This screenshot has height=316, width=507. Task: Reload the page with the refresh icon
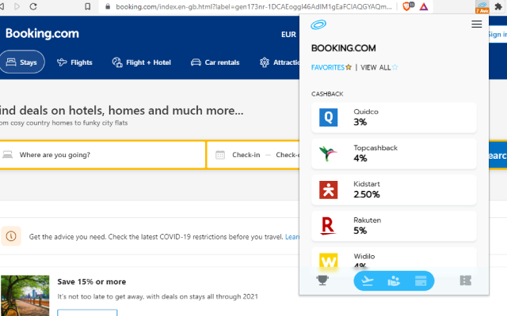click(x=33, y=6)
